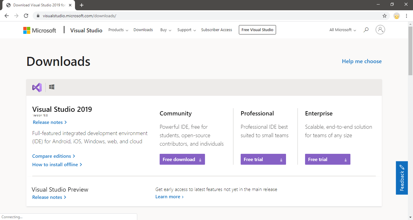
Task: Click the Downloads page title
Action: click(58, 61)
